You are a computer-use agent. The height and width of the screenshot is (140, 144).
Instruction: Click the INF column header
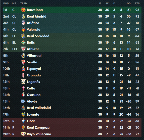point(14,4)
